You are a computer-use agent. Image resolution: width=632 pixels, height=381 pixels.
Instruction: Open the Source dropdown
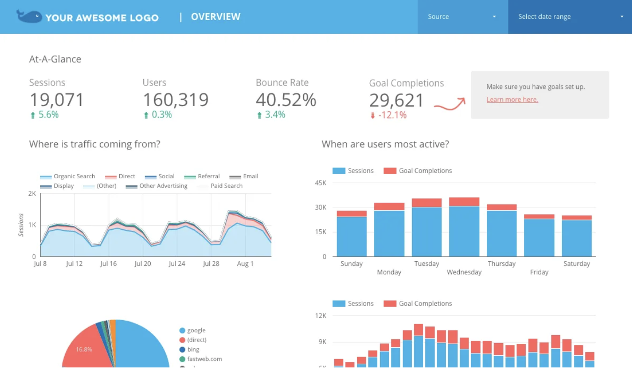[462, 17]
